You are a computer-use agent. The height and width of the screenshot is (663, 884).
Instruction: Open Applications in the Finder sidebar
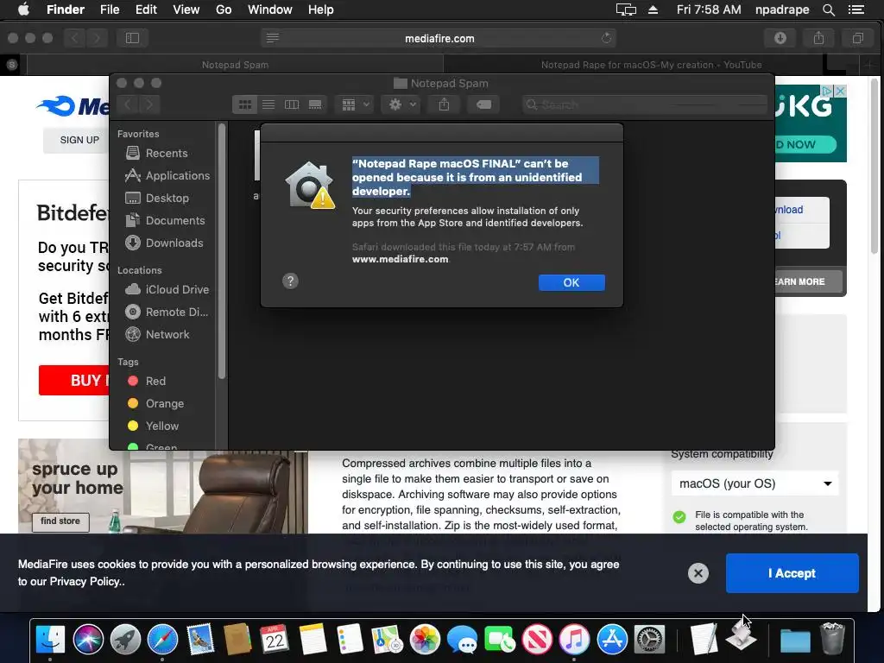[167, 175]
